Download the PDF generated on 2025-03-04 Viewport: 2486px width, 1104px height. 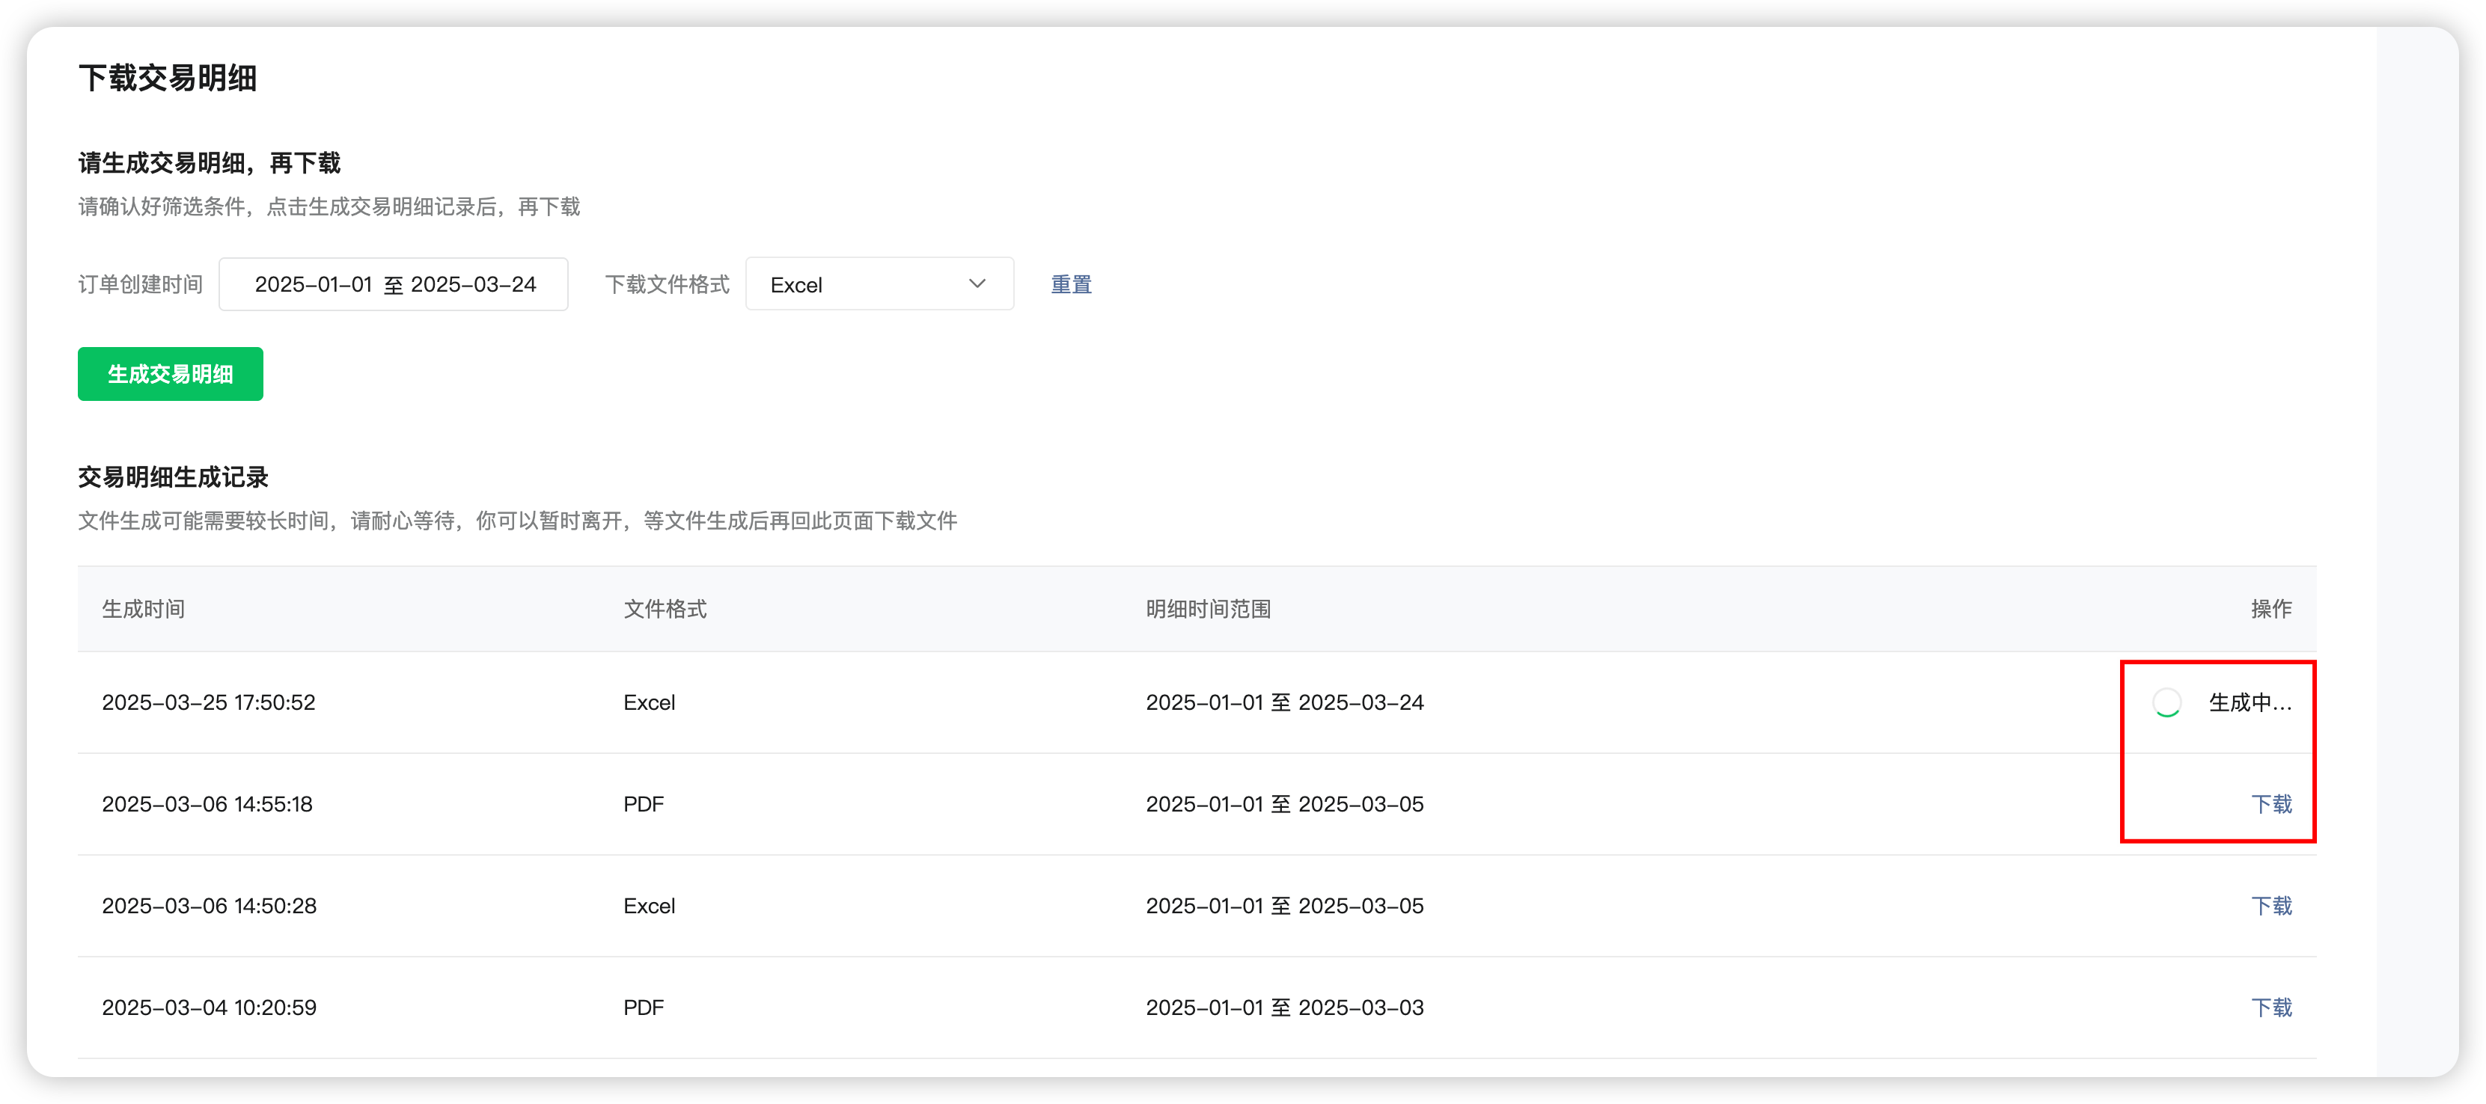[2270, 1008]
